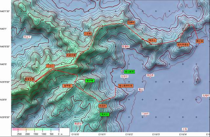The width and height of the screenshot is (210, 137).
Task: Click the 三炷香 orange waypoint
Action: 88,34
